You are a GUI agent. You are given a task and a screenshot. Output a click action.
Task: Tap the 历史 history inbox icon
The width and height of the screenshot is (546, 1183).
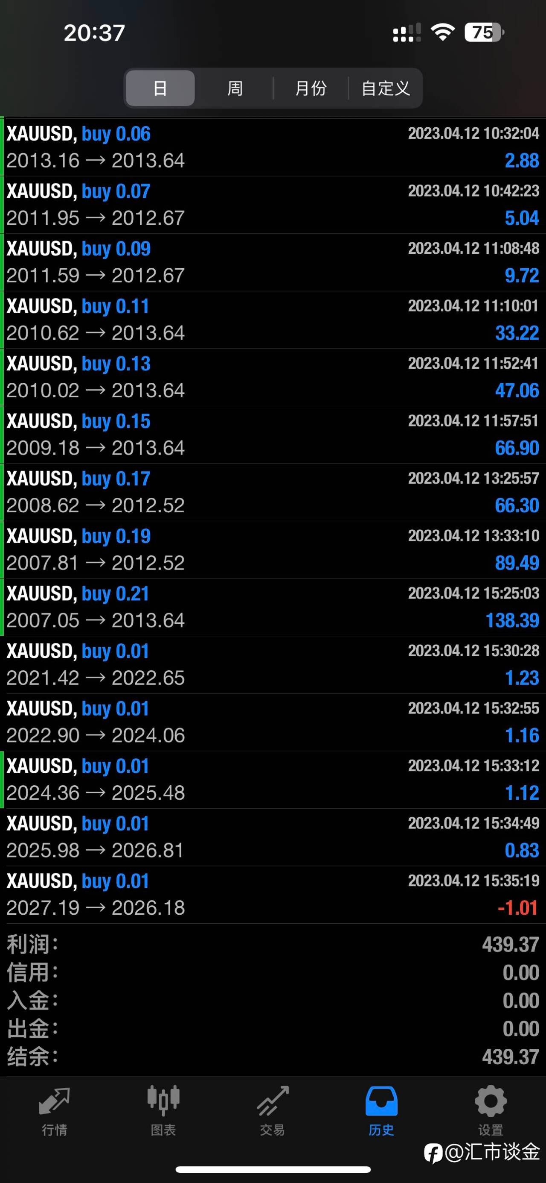tap(381, 1101)
